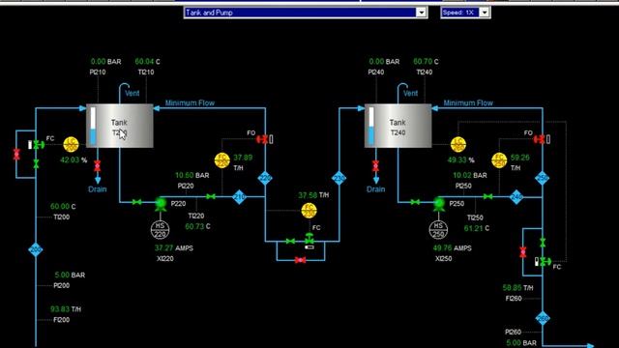Toggle red drain valve below Tank T240

[375, 165]
